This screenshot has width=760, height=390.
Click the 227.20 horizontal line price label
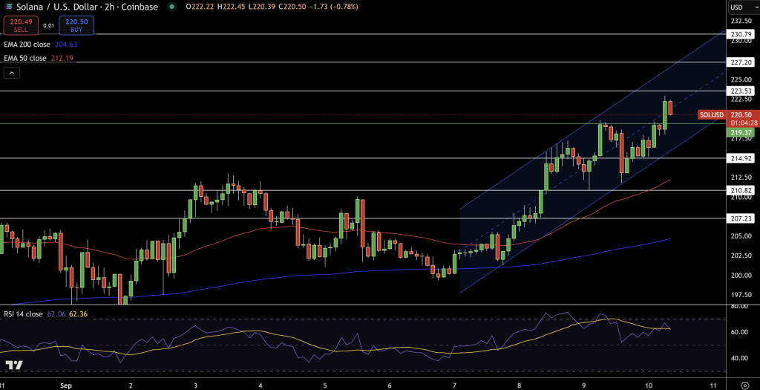(741, 62)
